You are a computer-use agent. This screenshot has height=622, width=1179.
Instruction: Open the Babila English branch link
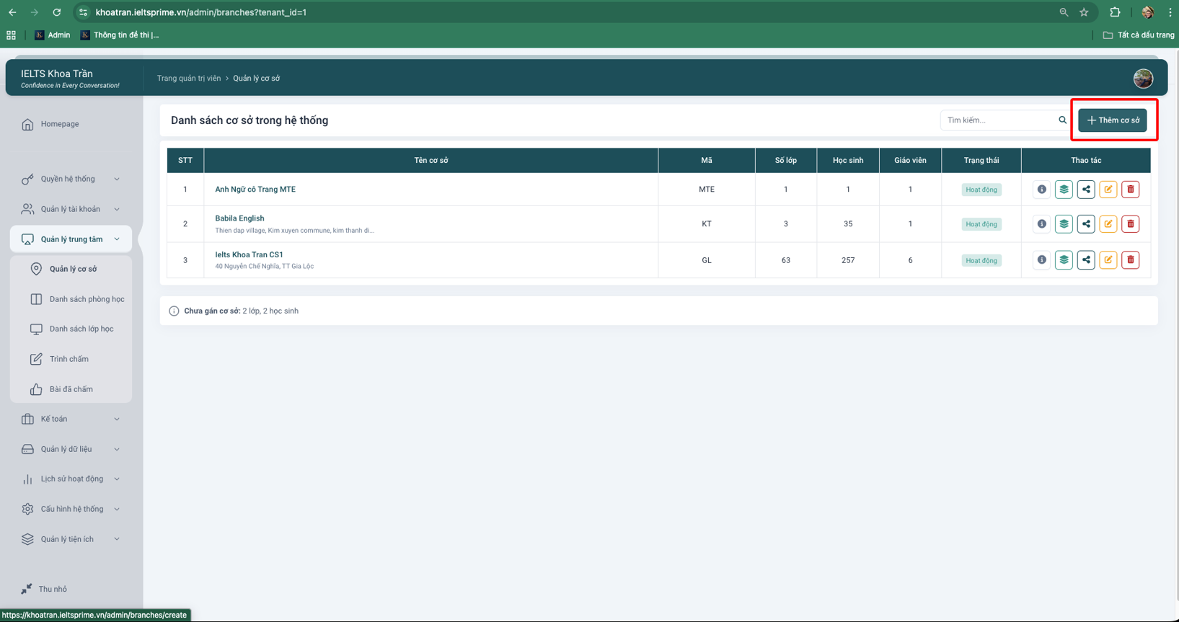click(x=239, y=218)
